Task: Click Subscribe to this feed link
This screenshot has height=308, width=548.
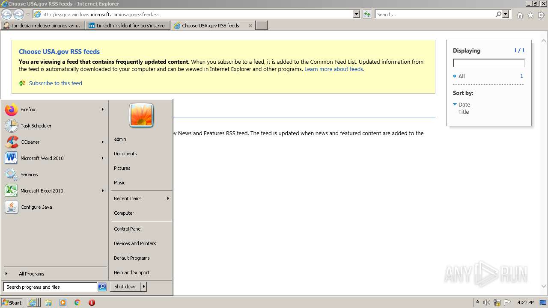Action: tap(55, 83)
